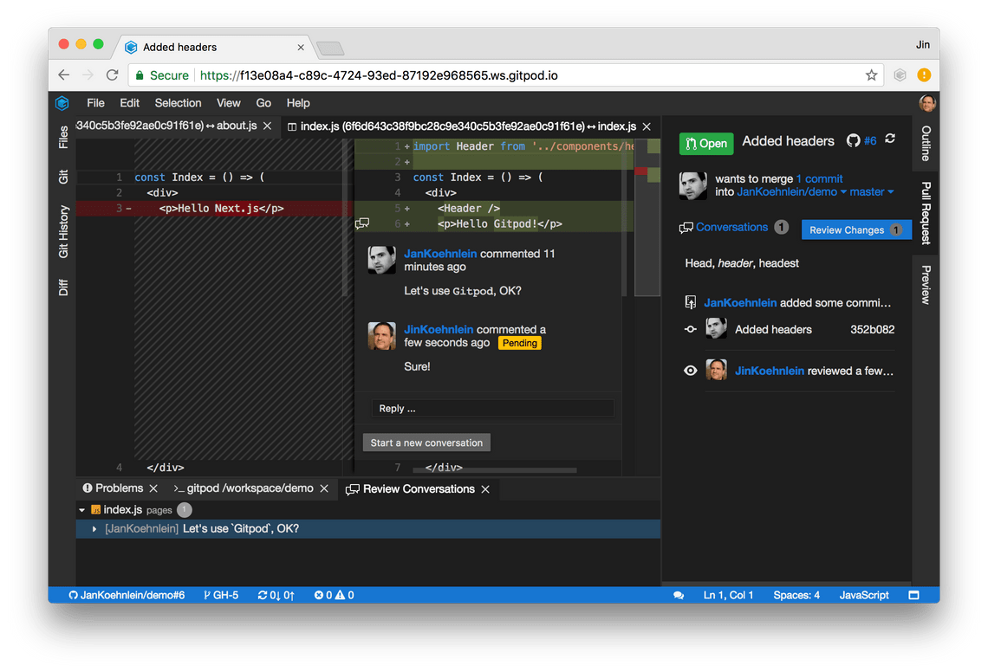Click errors and warnings count in status bar
The width and height of the screenshot is (988, 672).
click(x=334, y=595)
